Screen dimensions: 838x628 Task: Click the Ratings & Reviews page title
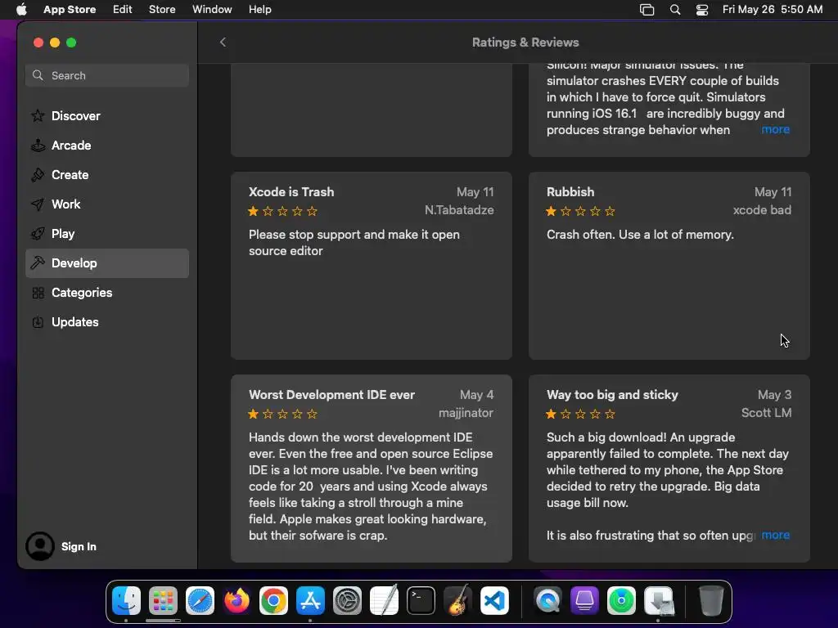(525, 43)
